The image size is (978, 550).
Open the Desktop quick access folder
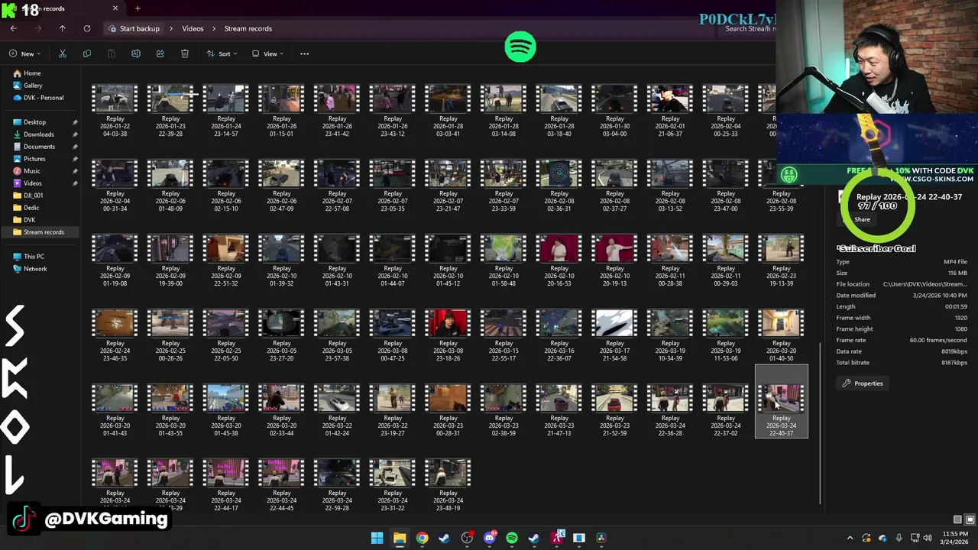tap(34, 122)
